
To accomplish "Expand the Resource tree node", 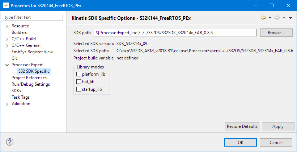I will [7, 26].
